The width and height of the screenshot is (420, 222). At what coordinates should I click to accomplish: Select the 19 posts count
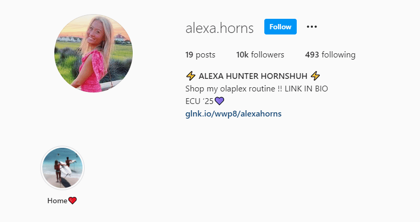[x=201, y=55]
